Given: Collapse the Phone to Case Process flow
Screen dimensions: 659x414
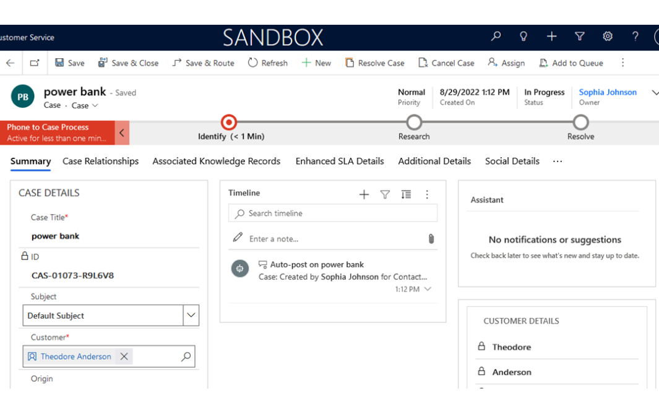Looking at the screenshot, I should [x=122, y=132].
